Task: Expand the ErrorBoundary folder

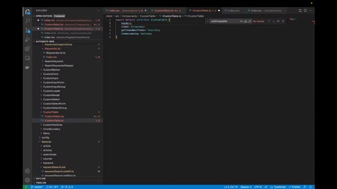Action: pyautogui.click(x=52, y=129)
